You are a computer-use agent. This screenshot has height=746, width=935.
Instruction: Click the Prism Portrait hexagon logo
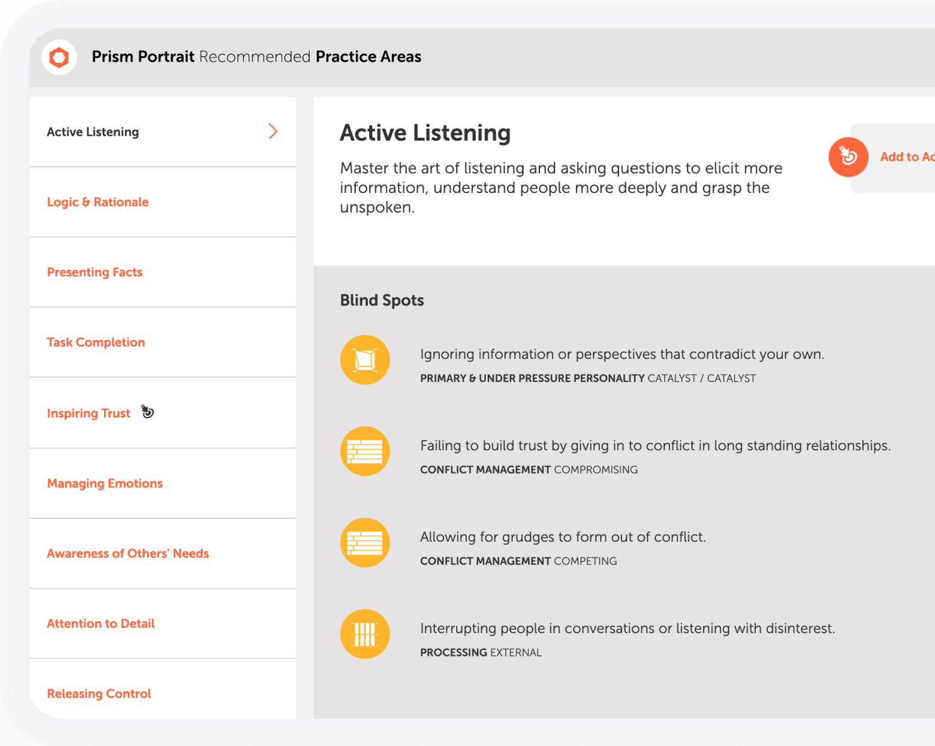tap(59, 57)
